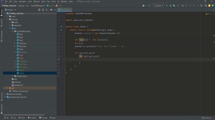This screenshot has height=120, width=215.
Task: Open the Day14 run configuration dropdown
Action: click(158, 6)
